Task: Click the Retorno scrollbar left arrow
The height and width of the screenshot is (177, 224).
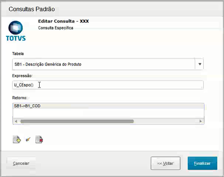Action: 16,121
